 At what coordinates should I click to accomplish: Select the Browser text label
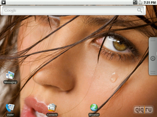tap(94, 115)
